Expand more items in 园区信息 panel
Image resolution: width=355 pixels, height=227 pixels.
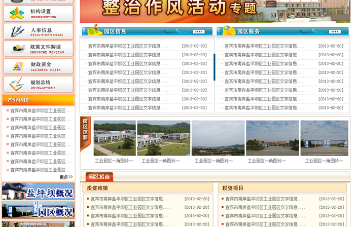[x=198, y=31]
